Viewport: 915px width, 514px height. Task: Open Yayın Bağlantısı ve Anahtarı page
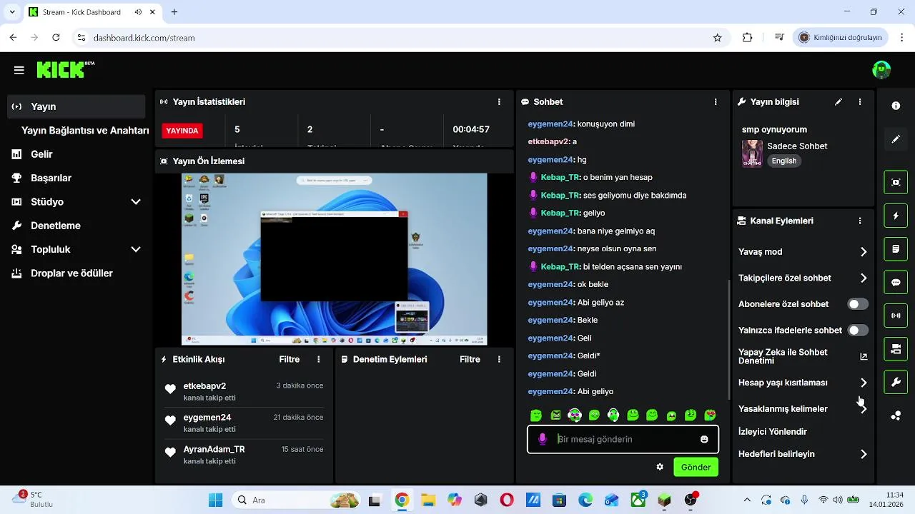(x=85, y=131)
